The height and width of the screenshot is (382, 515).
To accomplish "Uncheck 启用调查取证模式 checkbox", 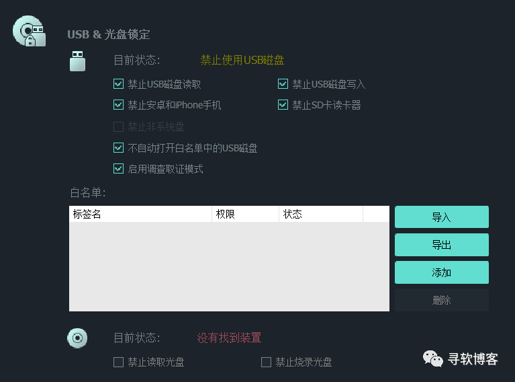I will point(118,168).
